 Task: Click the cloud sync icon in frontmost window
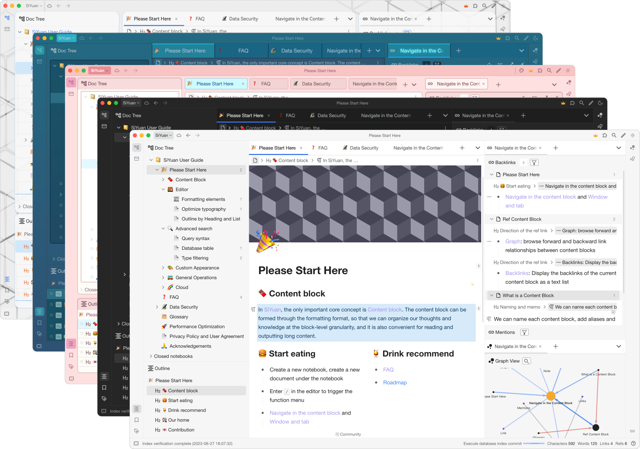(179, 135)
